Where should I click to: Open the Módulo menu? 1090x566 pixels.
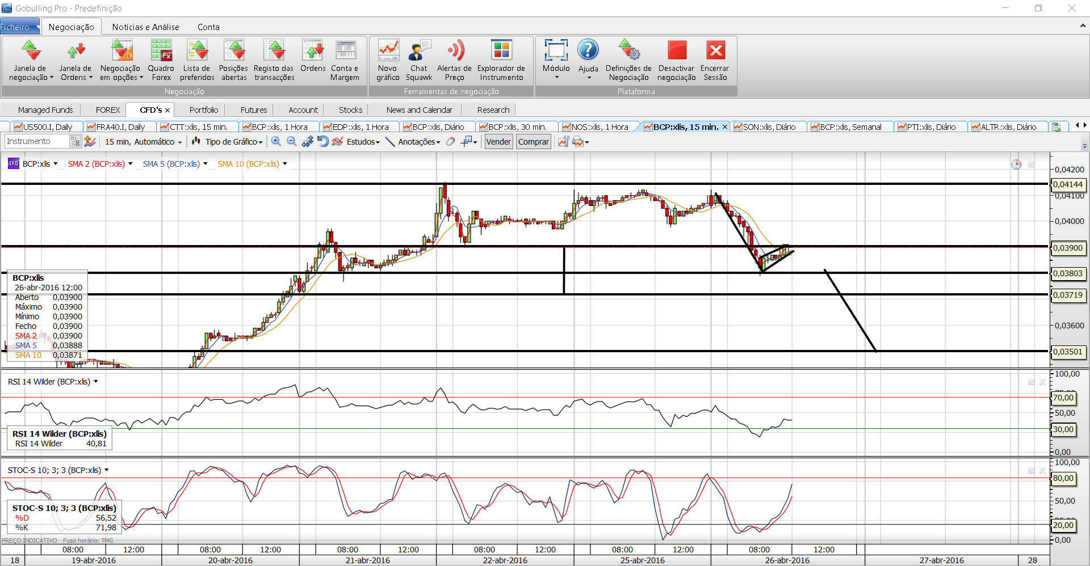[x=556, y=59]
